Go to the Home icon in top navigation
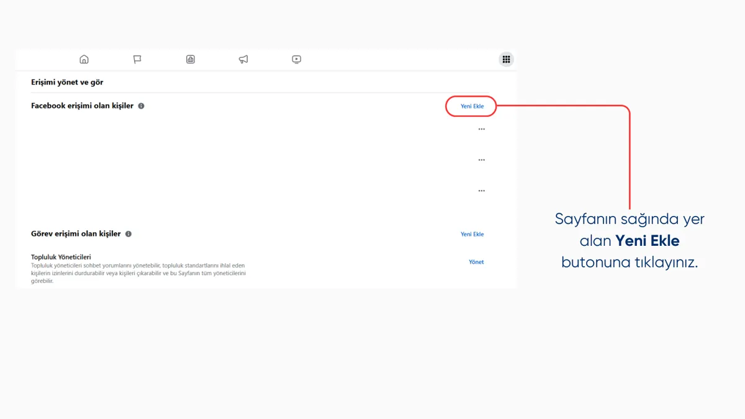745x419 pixels. [84, 60]
